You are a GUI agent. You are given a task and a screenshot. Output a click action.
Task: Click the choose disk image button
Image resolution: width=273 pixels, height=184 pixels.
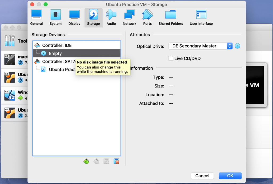237,46
